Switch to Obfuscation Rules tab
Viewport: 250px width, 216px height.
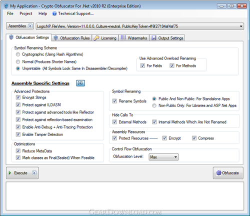72,38
